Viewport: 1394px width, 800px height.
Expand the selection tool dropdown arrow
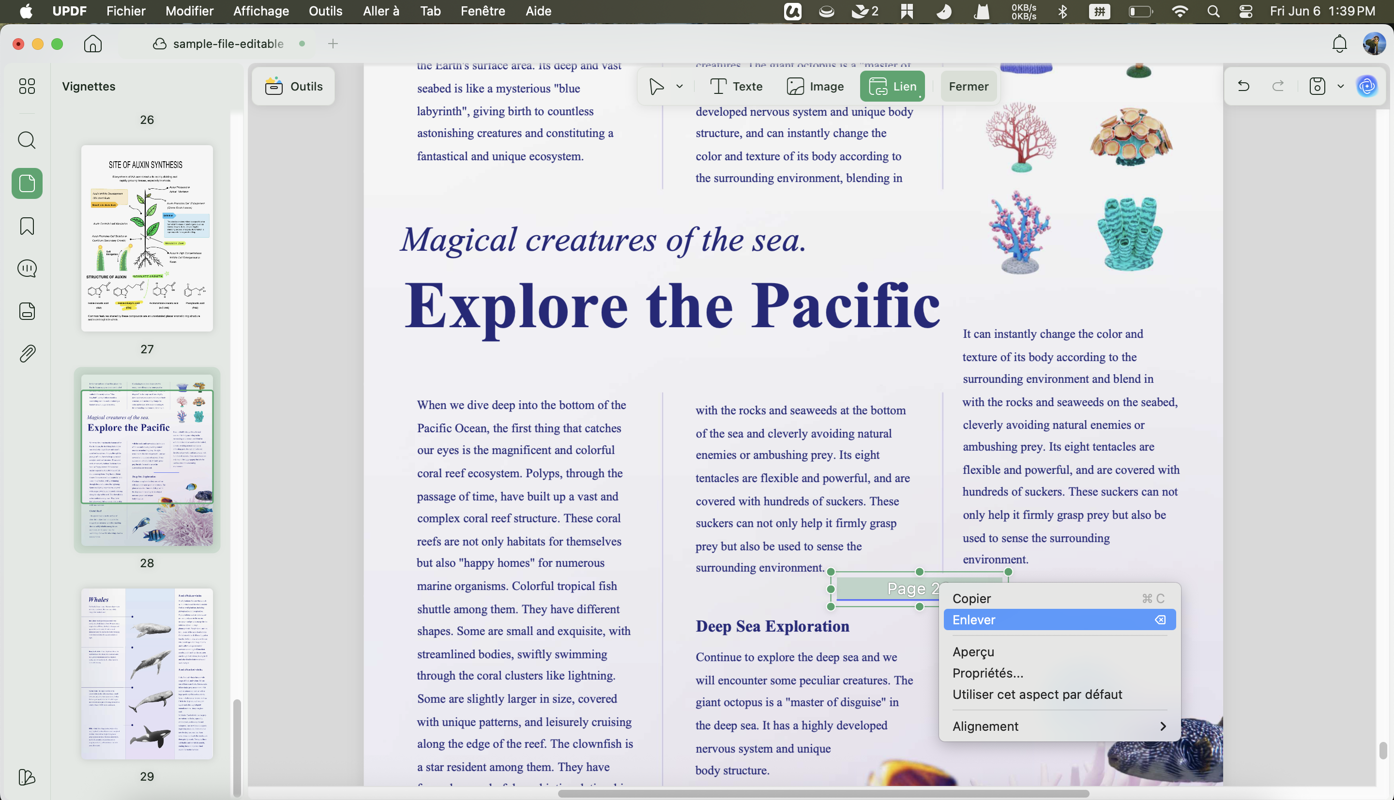(x=680, y=86)
